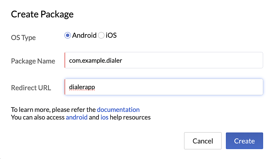Image resolution: width=272 pixels, height=159 pixels.
Task: Open the ios help resources link
Action: pyautogui.click(x=104, y=117)
